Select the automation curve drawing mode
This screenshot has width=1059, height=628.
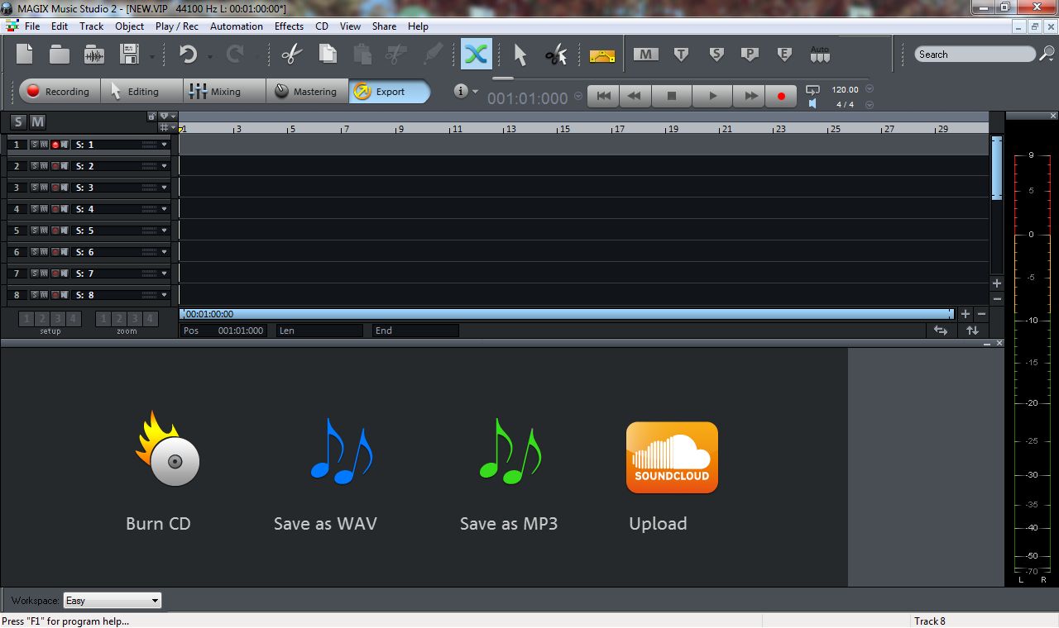pyautogui.click(x=602, y=55)
